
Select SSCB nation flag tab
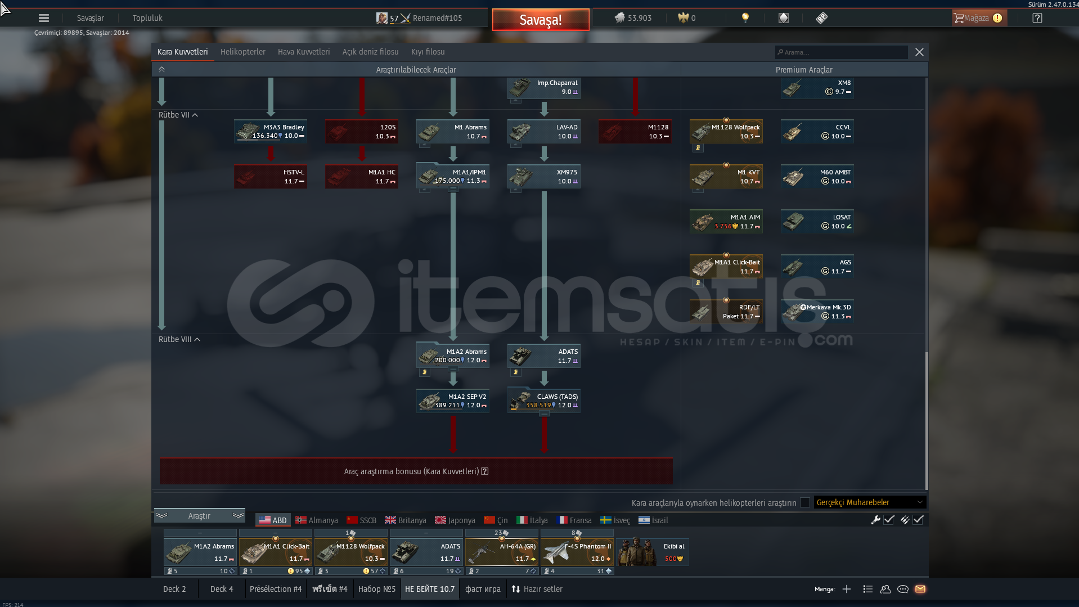click(361, 520)
